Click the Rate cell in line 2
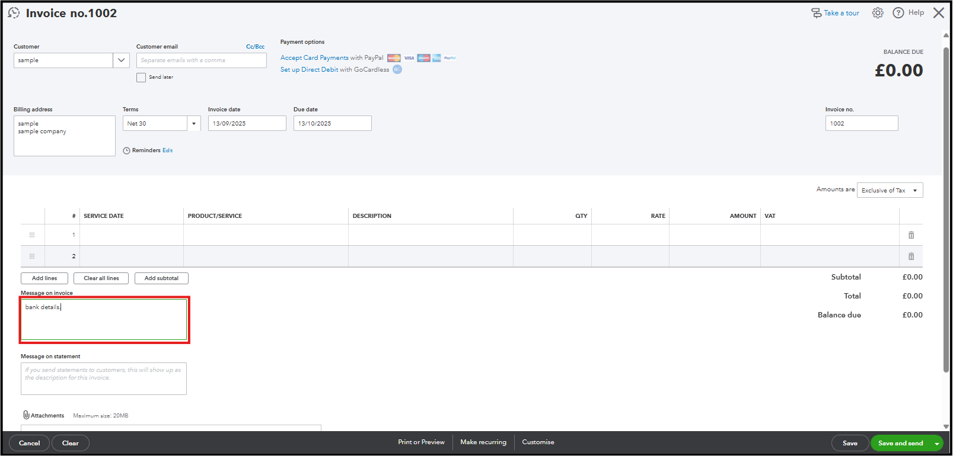The image size is (953, 456). point(630,256)
